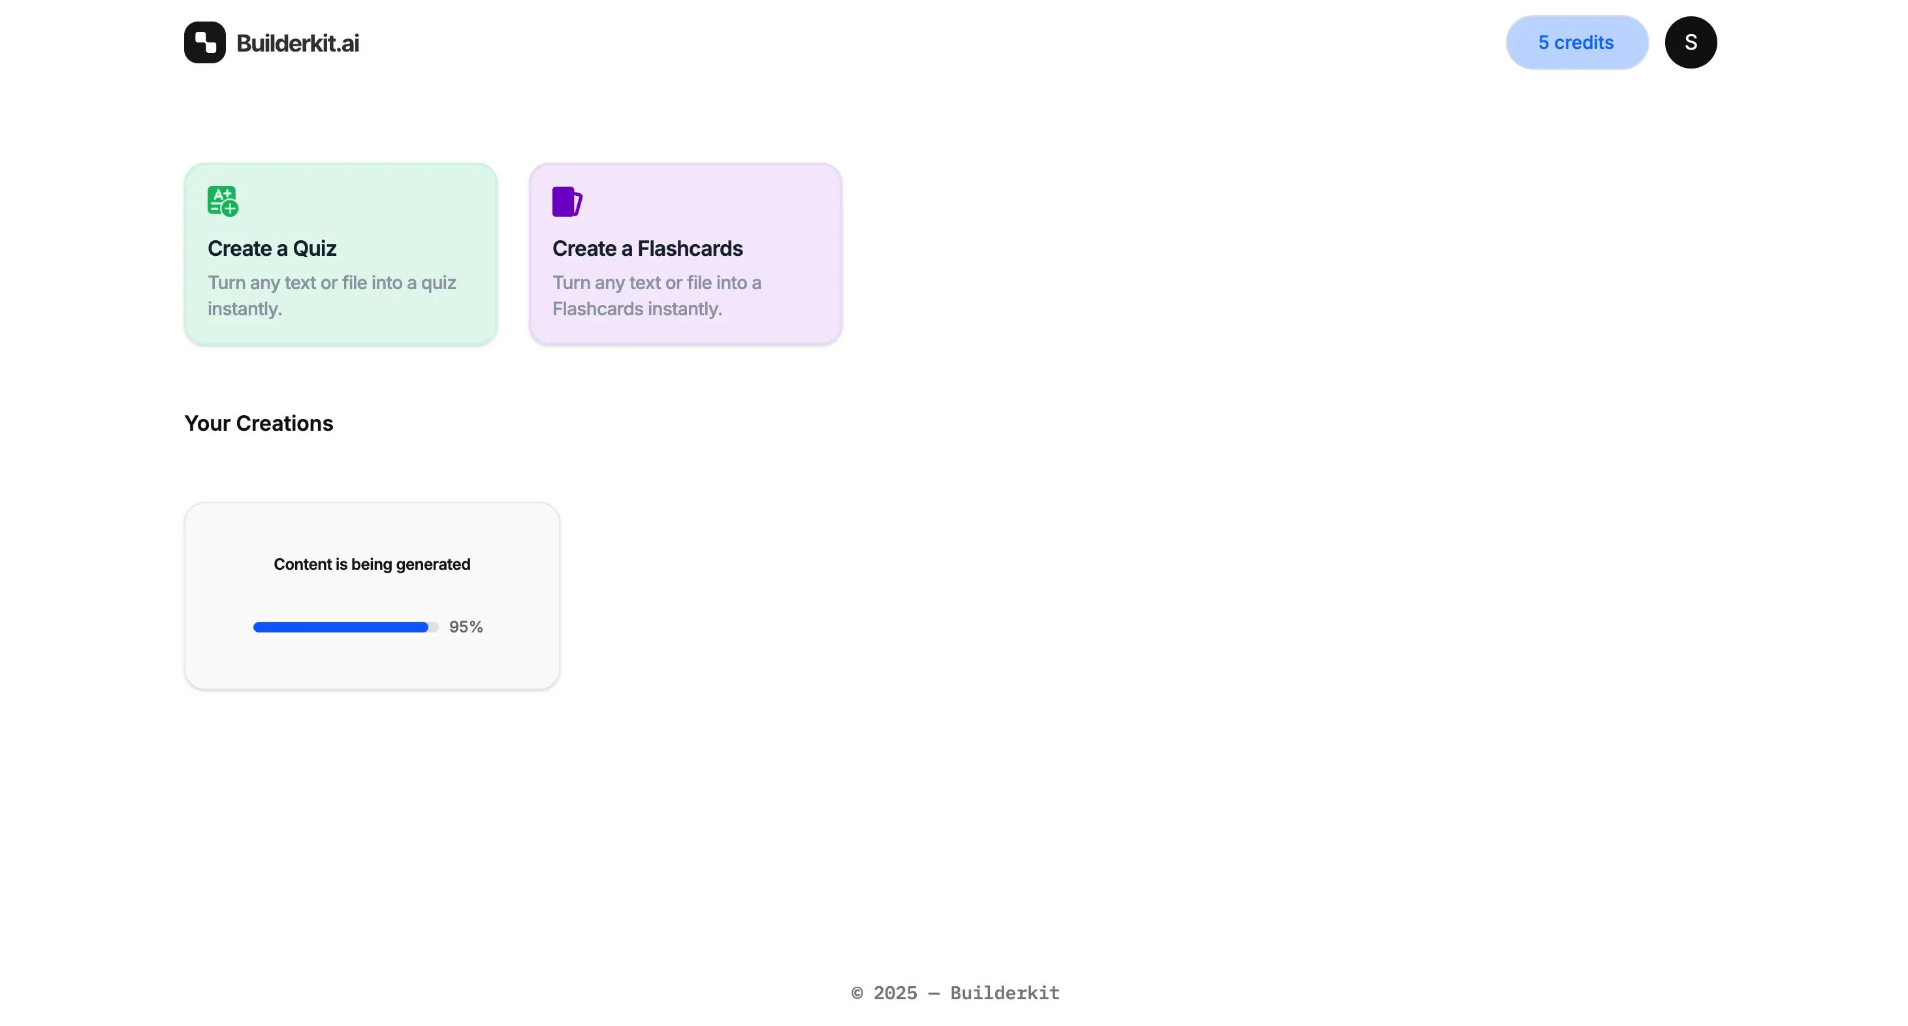Click the purple flashcards icon
The width and height of the screenshot is (1908, 1026).
click(x=567, y=202)
